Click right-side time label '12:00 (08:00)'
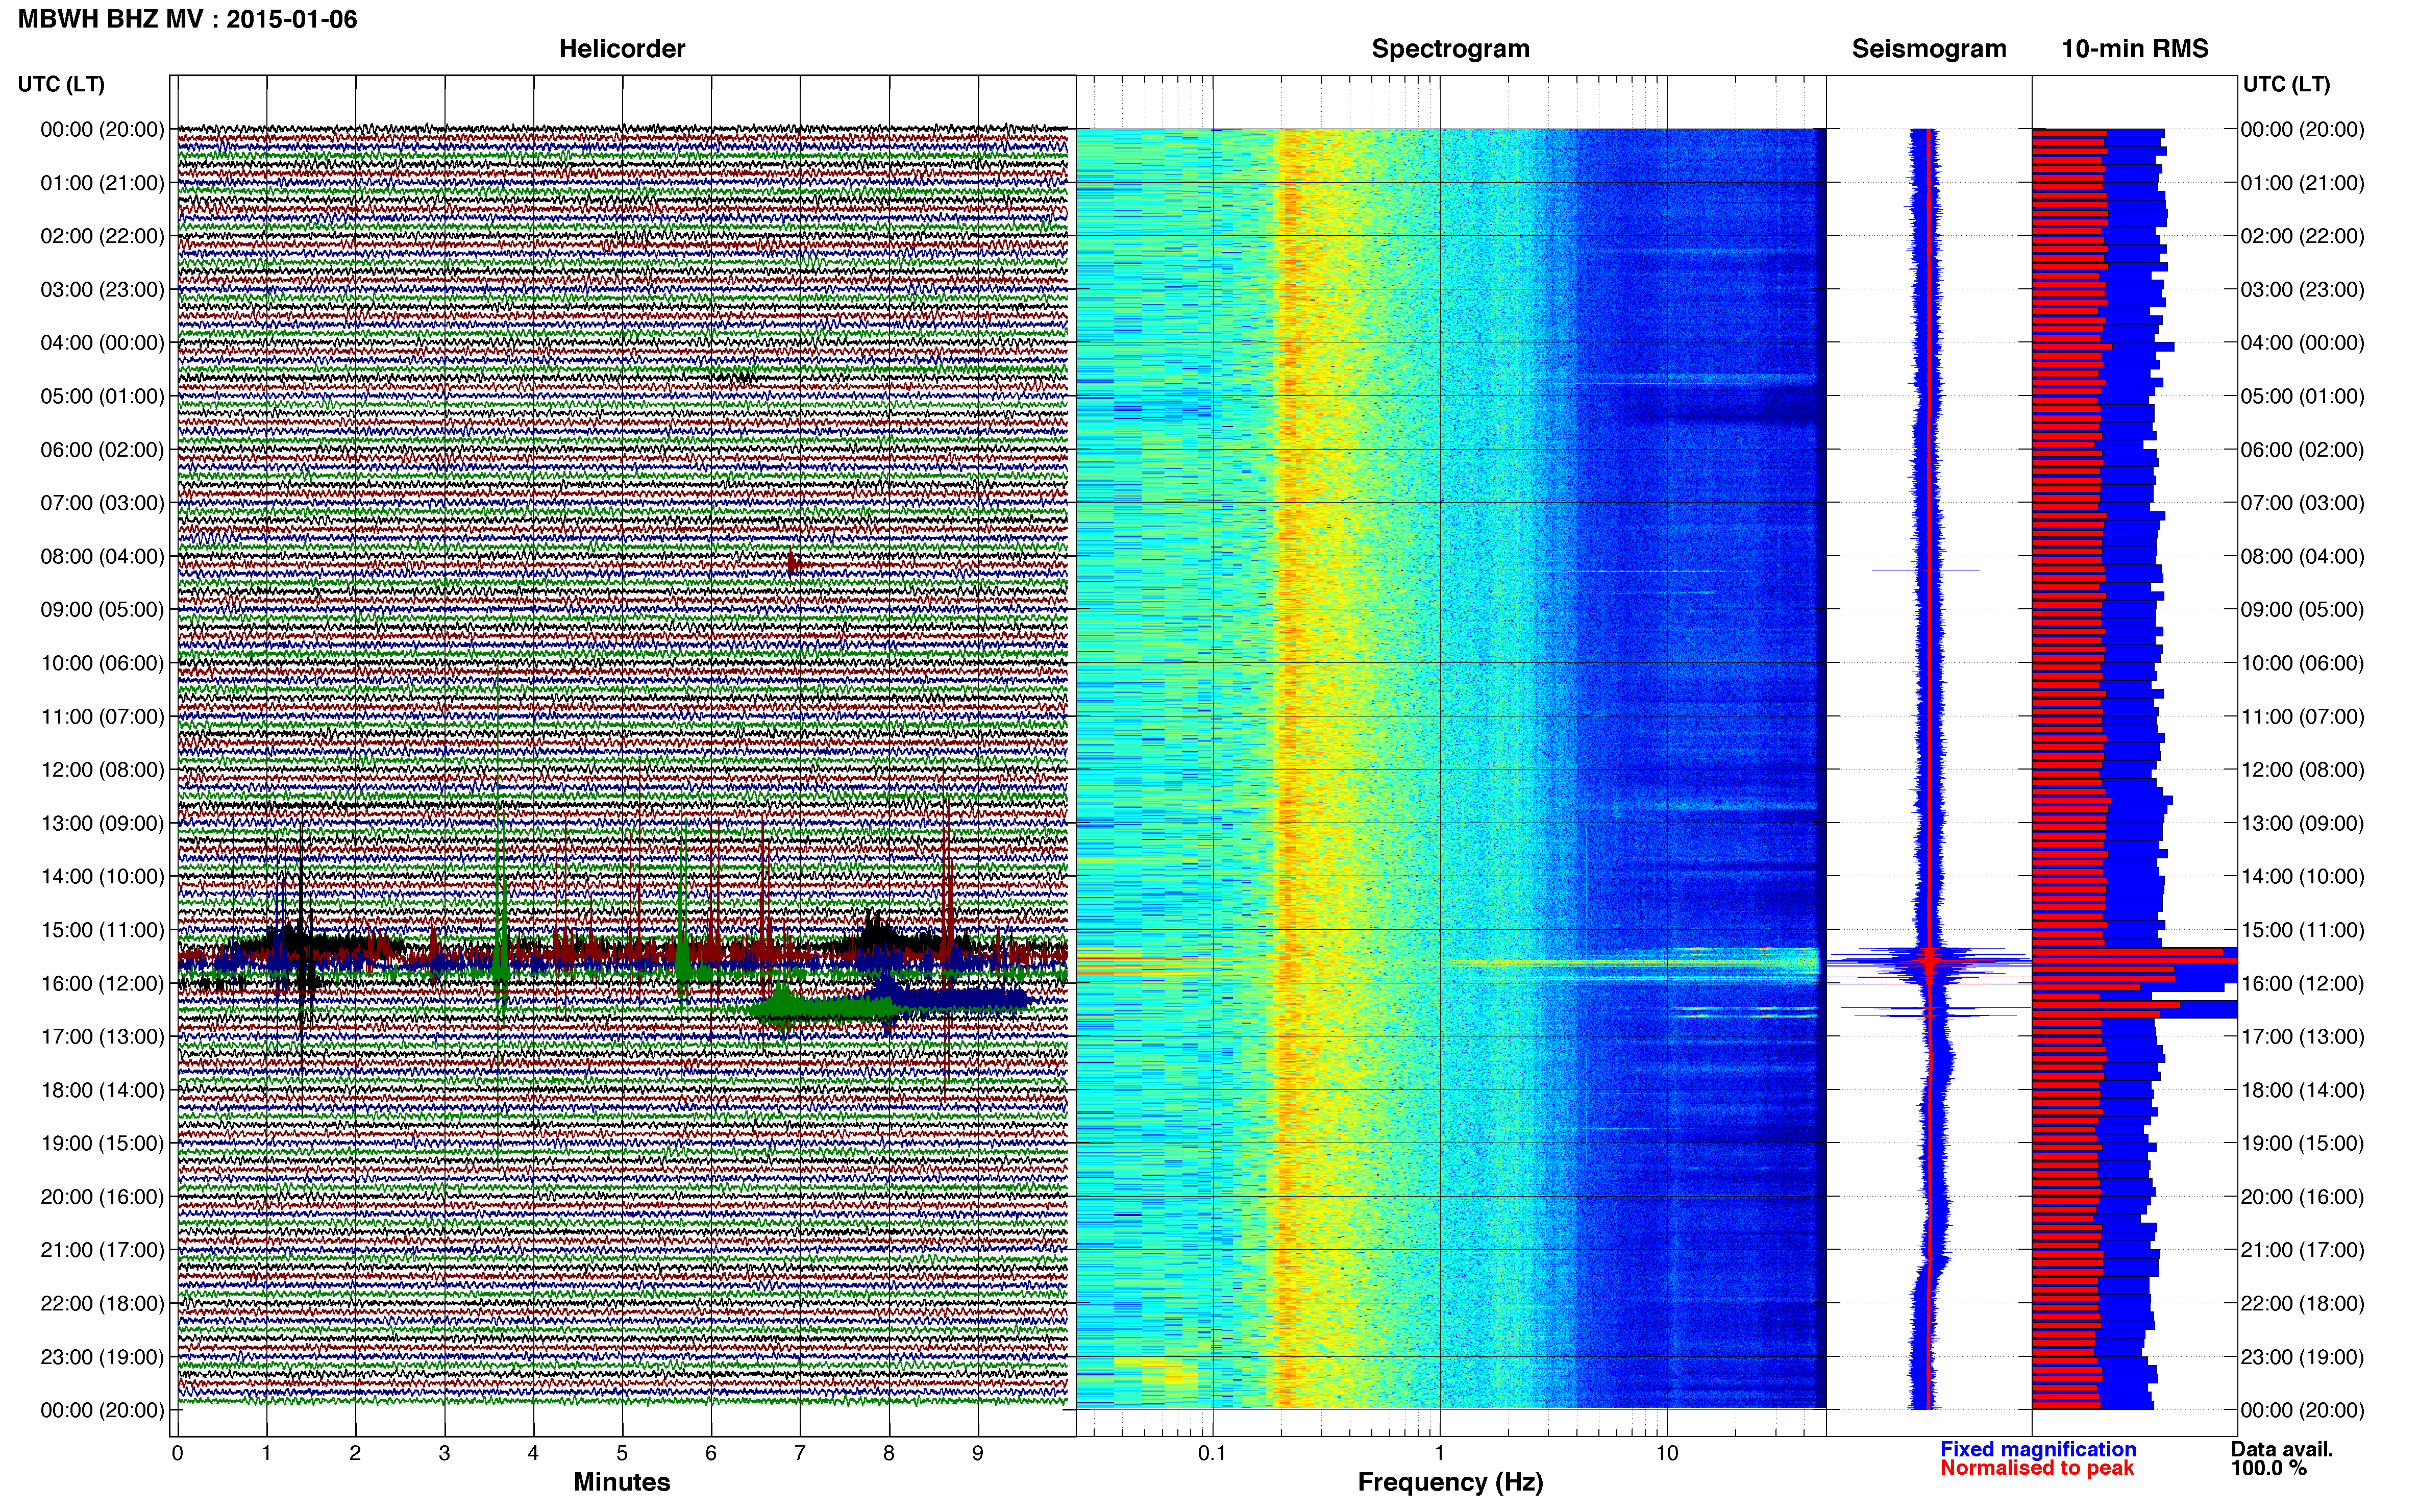This screenshot has height=1512, width=2419. coord(2302,770)
